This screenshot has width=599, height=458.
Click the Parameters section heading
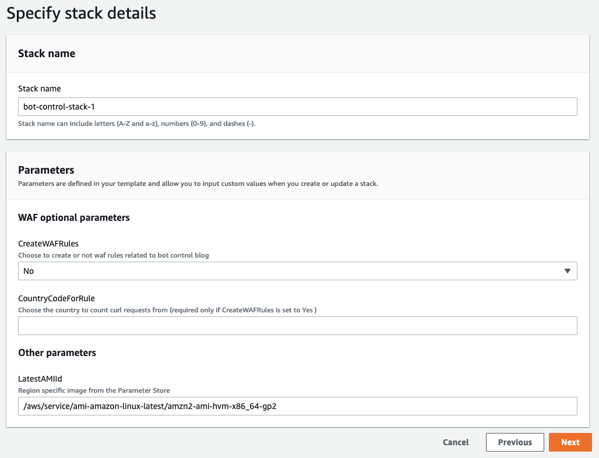[46, 170]
